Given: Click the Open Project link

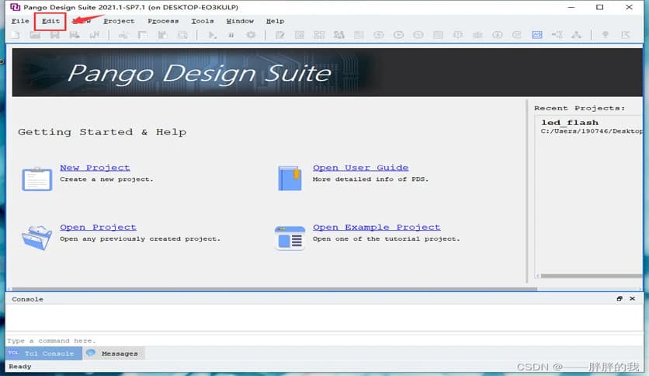Looking at the screenshot, I should (x=98, y=228).
